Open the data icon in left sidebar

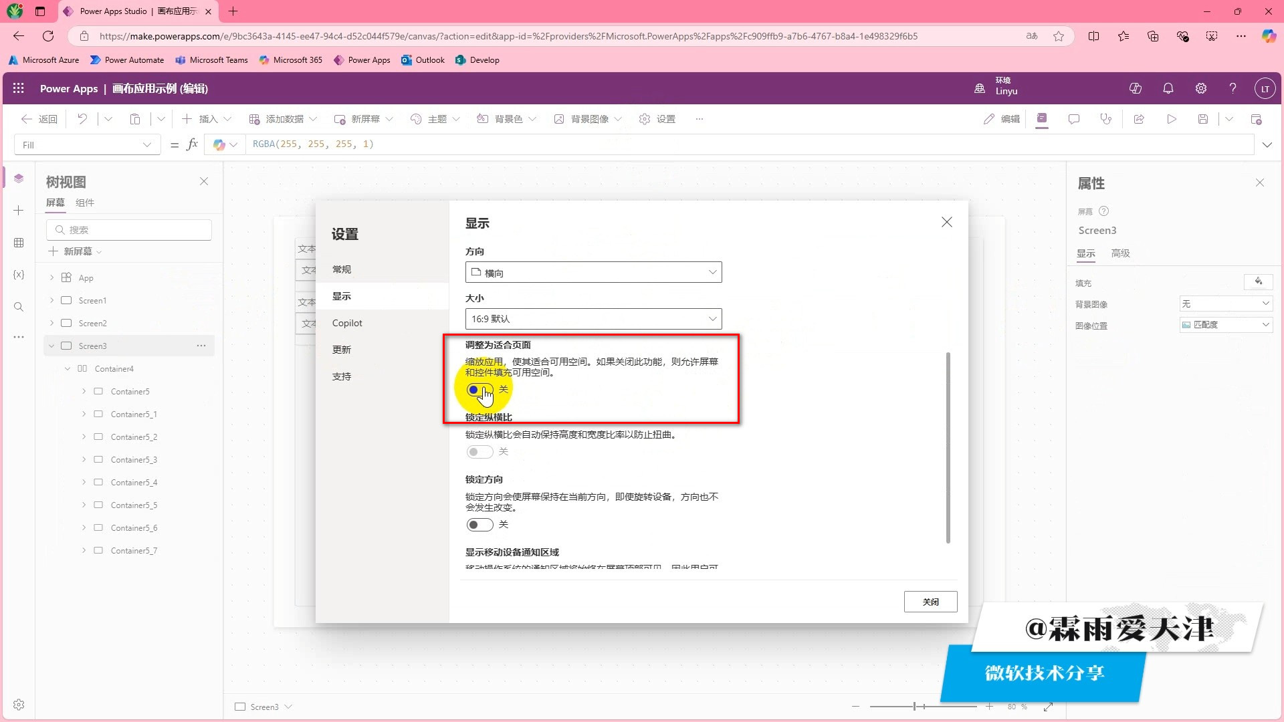(19, 243)
